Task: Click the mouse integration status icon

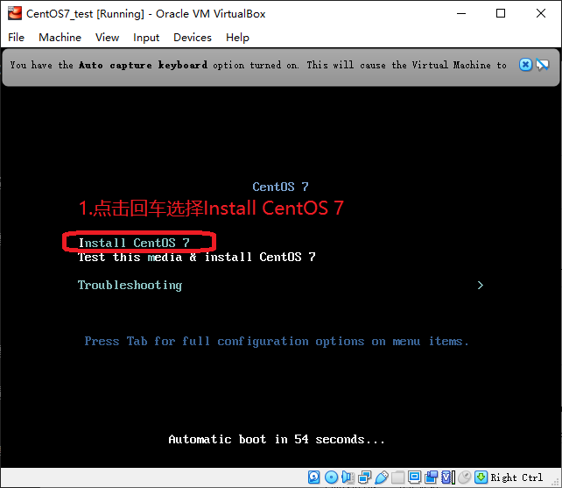Action: pyautogui.click(x=465, y=477)
